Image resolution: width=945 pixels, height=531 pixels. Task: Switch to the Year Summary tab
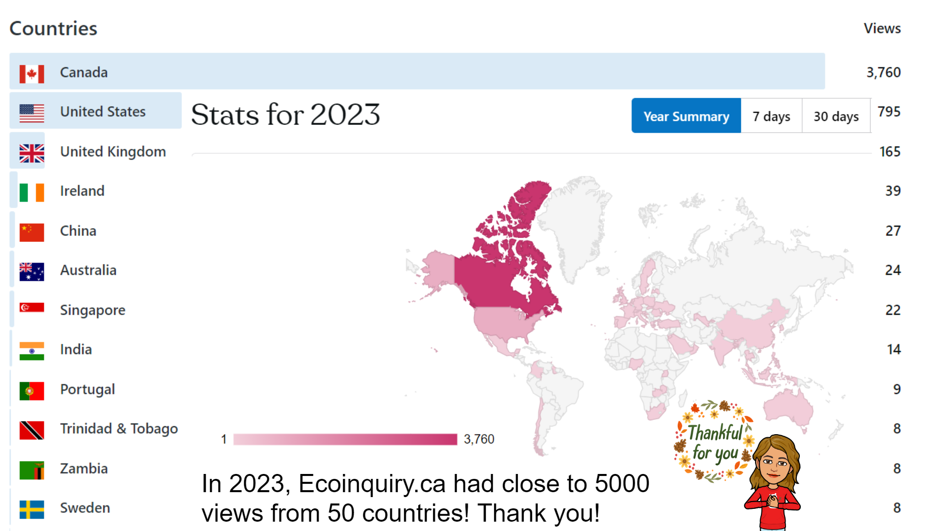[686, 116]
